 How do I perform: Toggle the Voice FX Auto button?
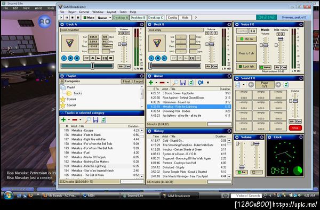pyautogui.click(x=265, y=67)
